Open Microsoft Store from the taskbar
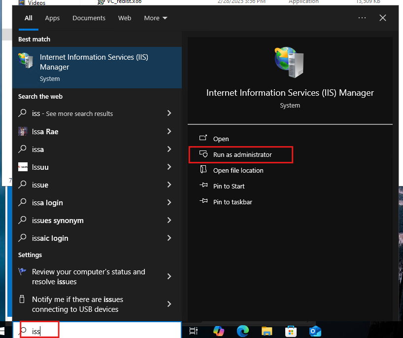Image resolution: width=403 pixels, height=338 pixels. coord(291,331)
